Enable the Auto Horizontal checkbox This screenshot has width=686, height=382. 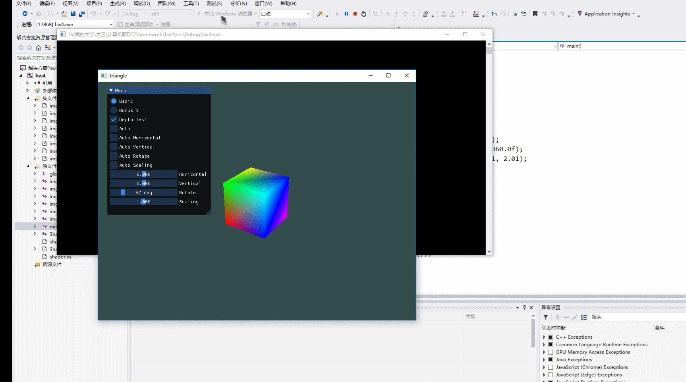click(x=114, y=138)
